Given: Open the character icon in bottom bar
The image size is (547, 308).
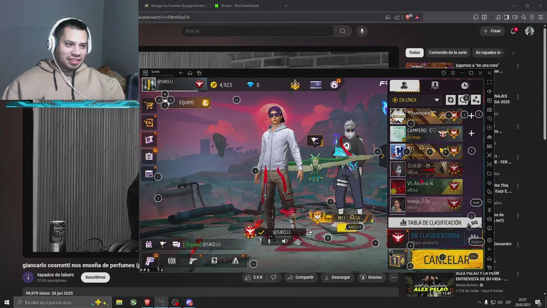Looking at the screenshot, I should pos(214,261).
